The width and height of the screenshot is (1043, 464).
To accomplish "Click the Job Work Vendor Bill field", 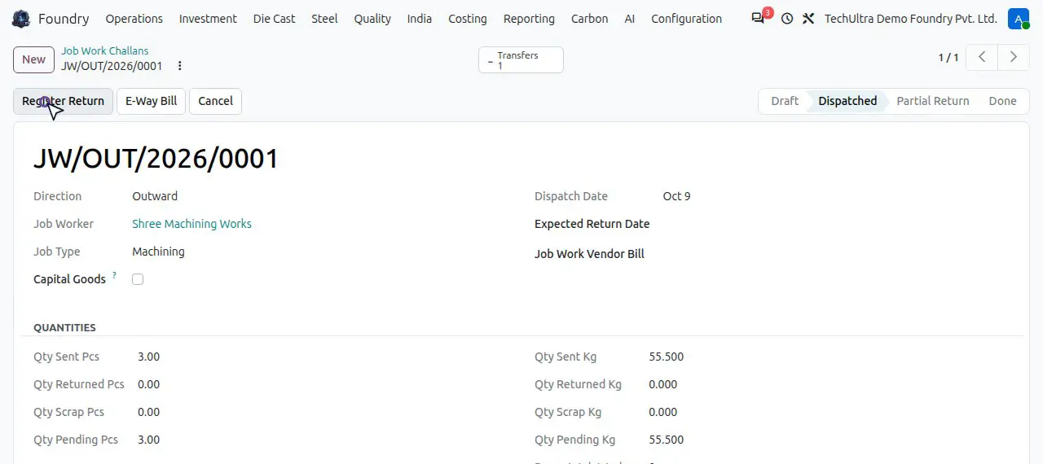I will pyautogui.click(x=836, y=254).
